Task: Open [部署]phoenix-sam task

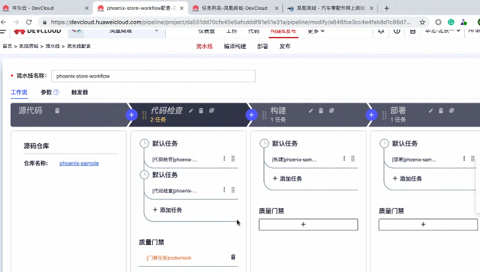Action: coord(414,159)
